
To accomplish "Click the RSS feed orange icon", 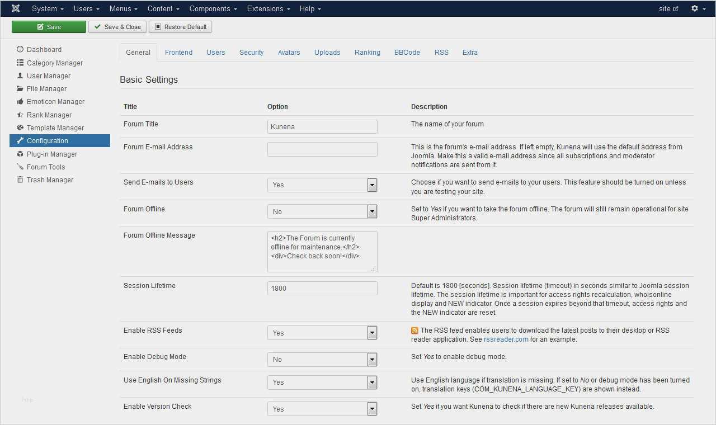I will (x=414, y=330).
